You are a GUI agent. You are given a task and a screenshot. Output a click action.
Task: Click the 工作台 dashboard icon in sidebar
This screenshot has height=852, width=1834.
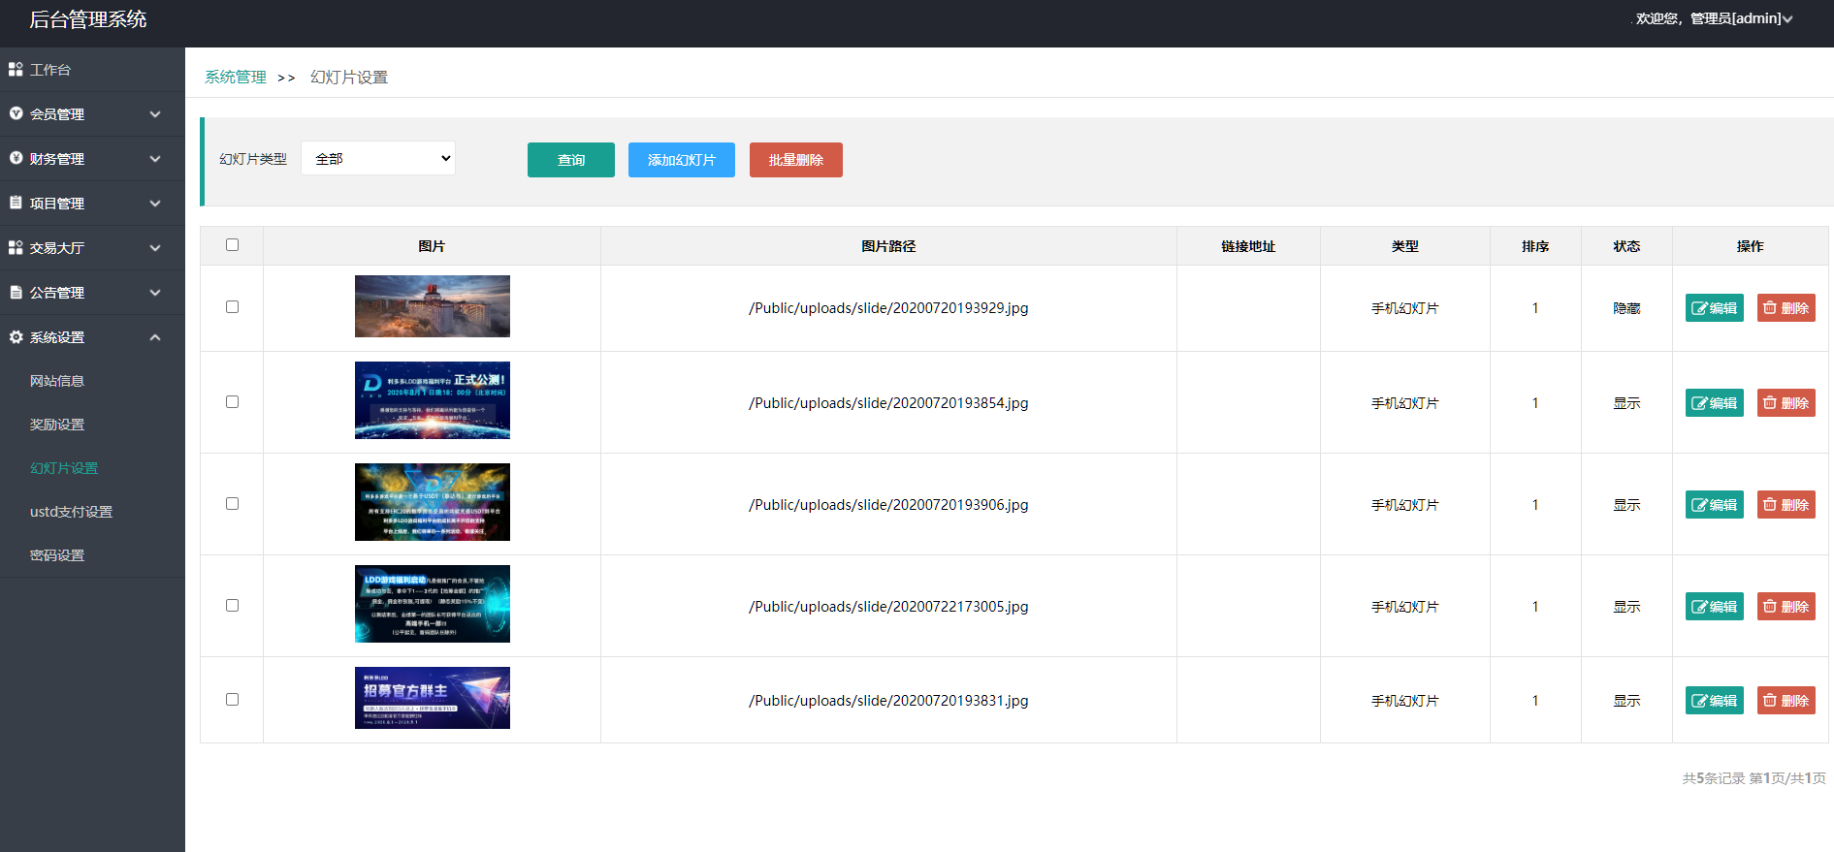tap(16, 70)
